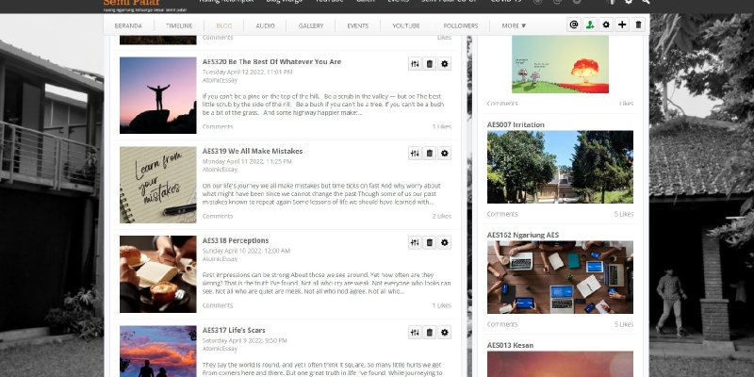Open the GALLERY tab
This screenshot has width=754, height=377.
point(311,25)
